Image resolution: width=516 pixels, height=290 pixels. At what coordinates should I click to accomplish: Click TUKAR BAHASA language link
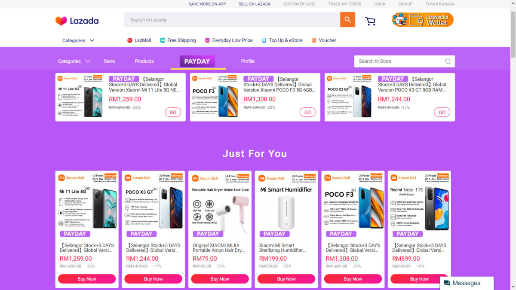pos(440,4)
